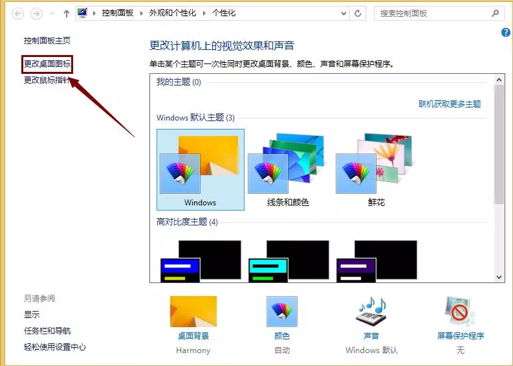513x366 pixels.
Task: Open the 声音 keyboard music icon
Action: click(x=371, y=312)
